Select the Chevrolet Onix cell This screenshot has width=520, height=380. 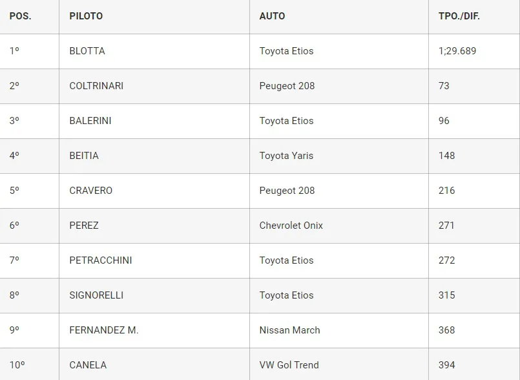coord(291,226)
